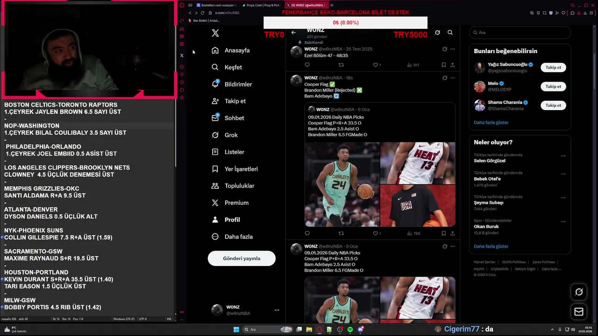Go back using profile header arrow
The width and height of the screenshot is (598, 336).
293,33
